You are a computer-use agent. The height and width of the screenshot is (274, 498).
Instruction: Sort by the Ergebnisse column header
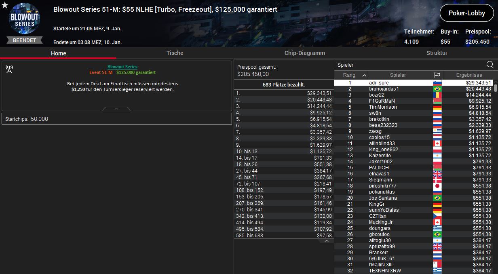point(469,75)
